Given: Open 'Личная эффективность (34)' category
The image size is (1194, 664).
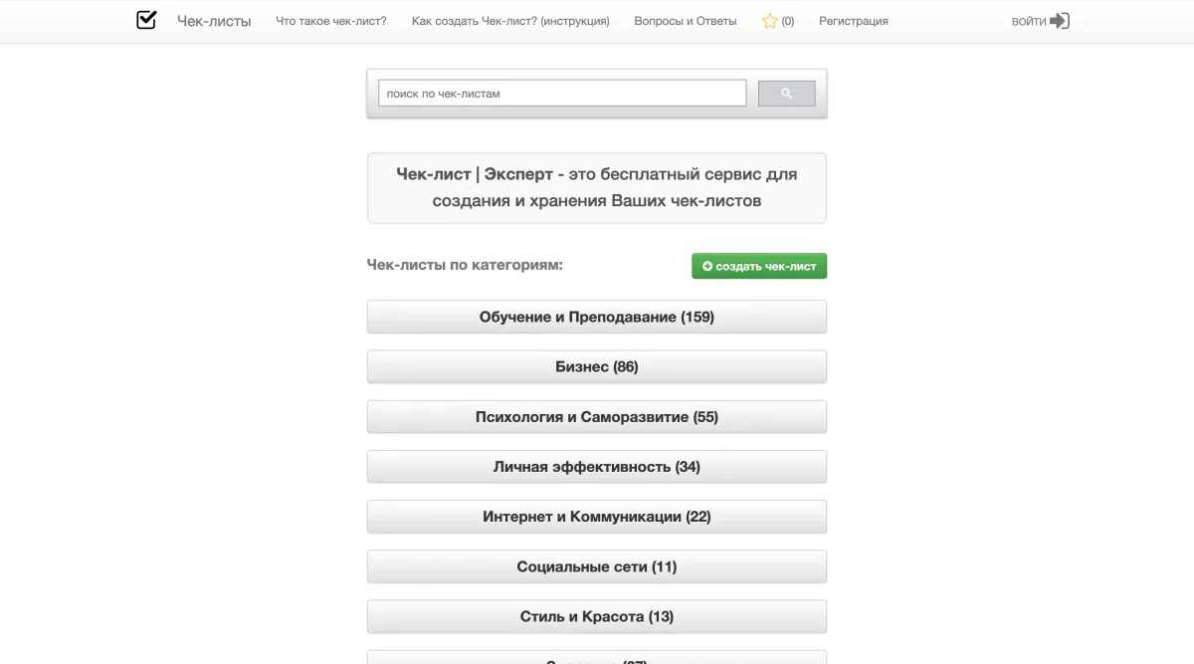Looking at the screenshot, I should tap(597, 467).
